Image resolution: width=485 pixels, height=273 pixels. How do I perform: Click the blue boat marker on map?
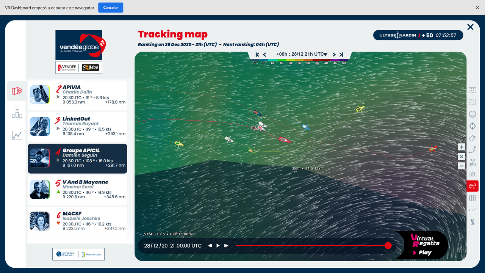(x=306, y=127)
